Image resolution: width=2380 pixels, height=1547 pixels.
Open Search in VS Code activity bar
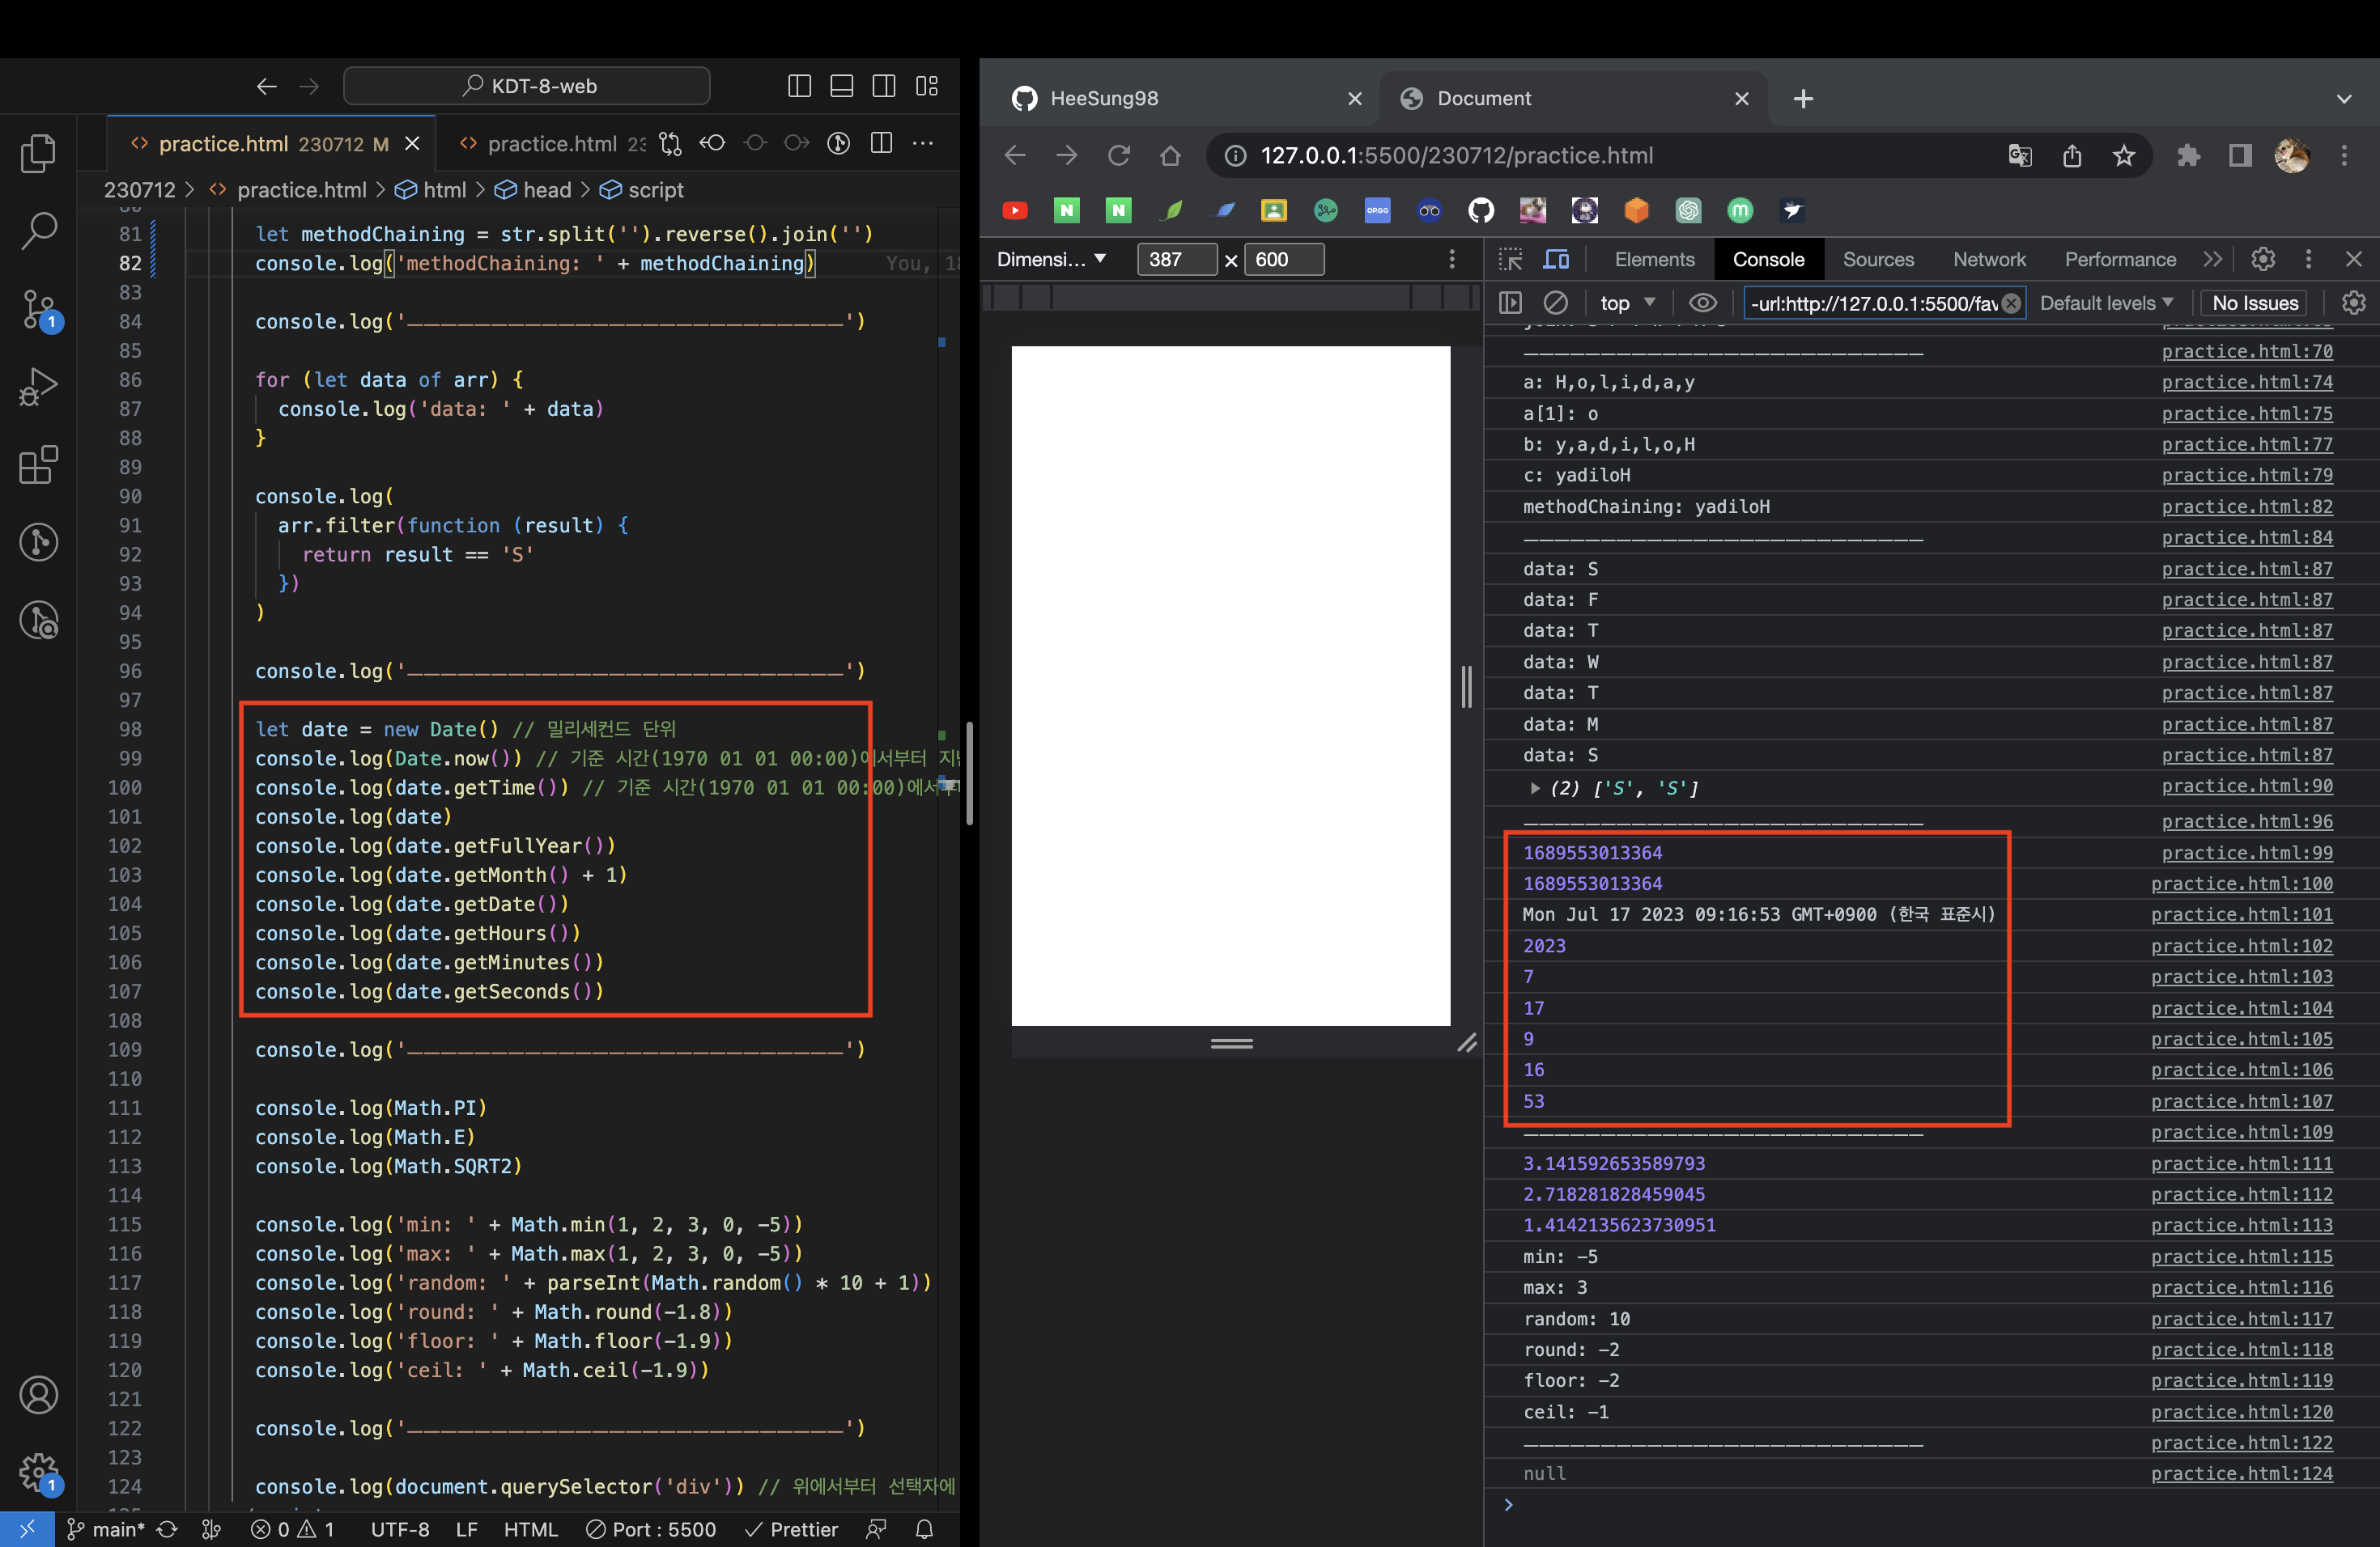(38, 231)
